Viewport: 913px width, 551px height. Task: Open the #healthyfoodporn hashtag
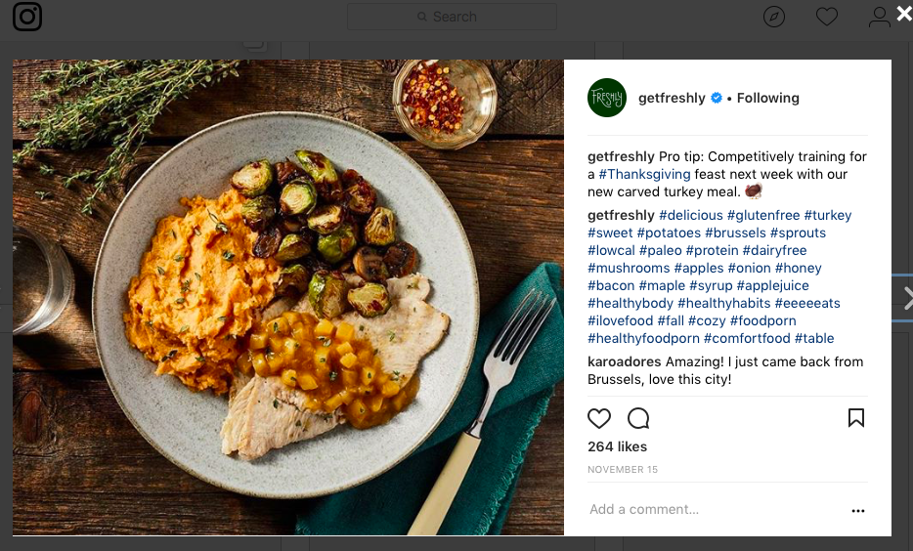pyautogui.click(x=643, y=338)
